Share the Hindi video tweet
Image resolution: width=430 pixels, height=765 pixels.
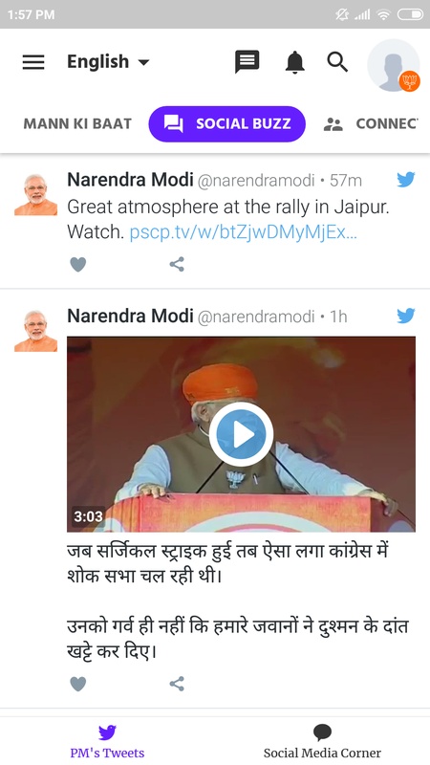(x=177, y=684)
